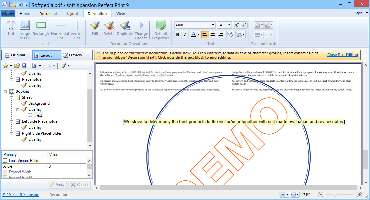Insert a Horizontal Line decoration
The image size is (370, 200).
click(x=60, y=30)
